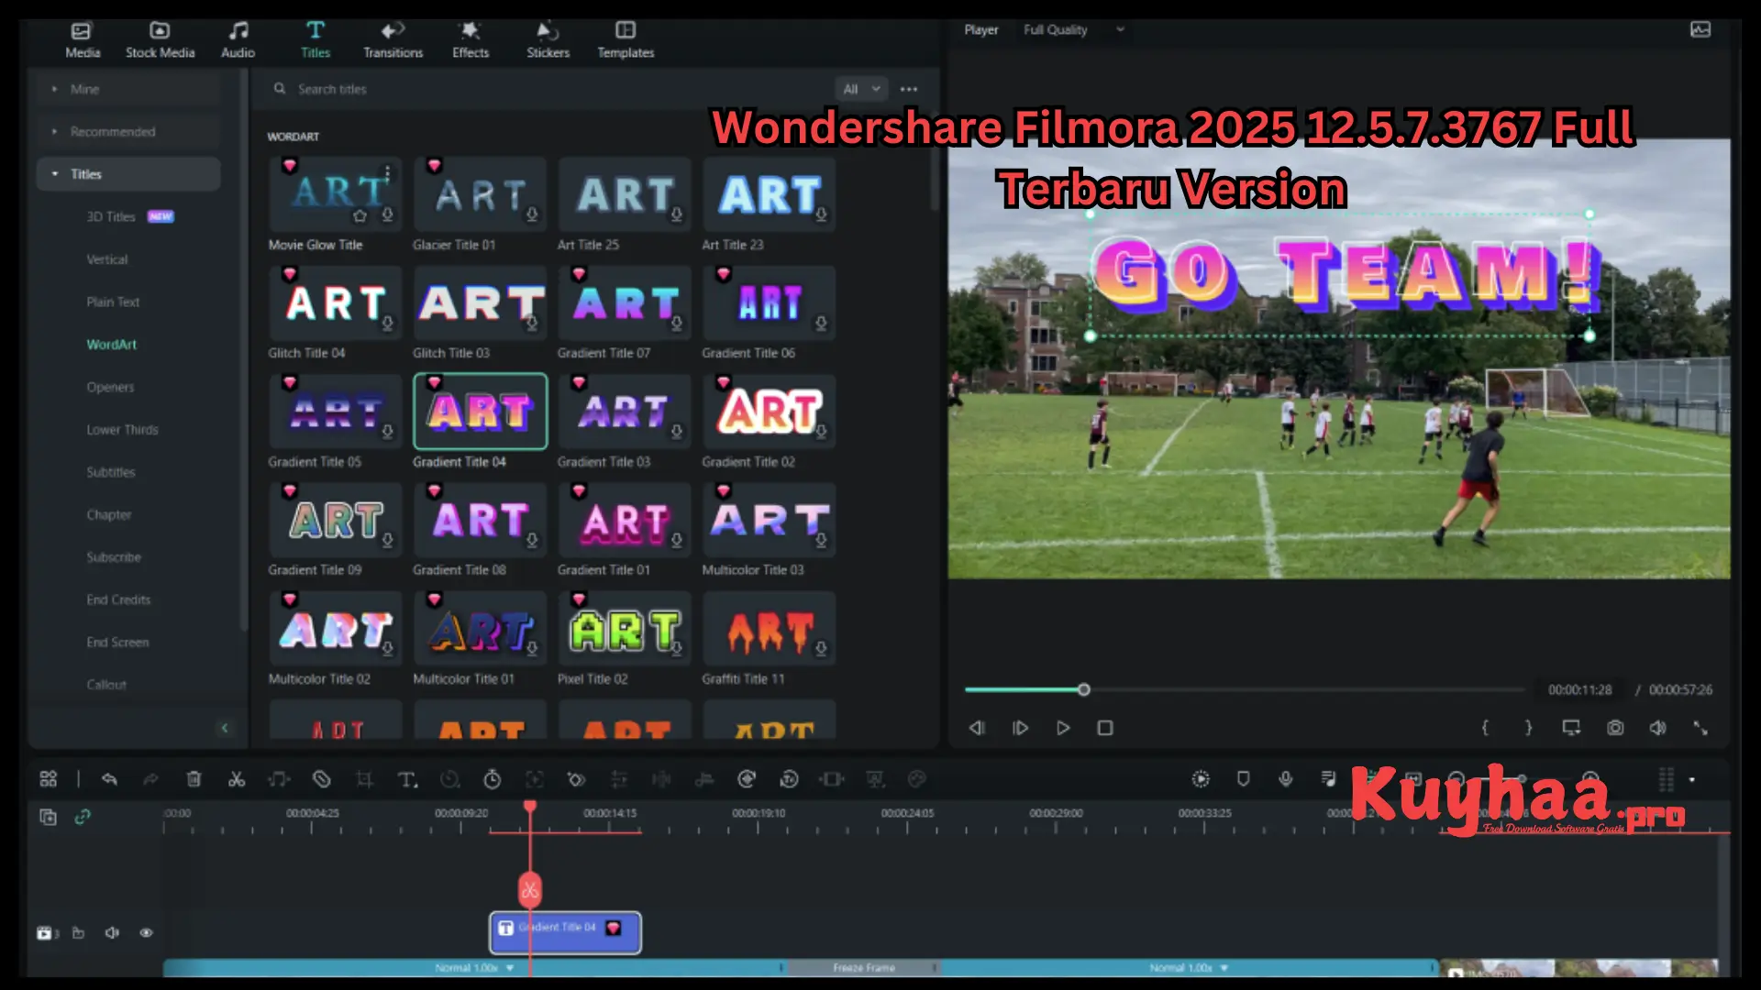Open the Media tab
This screenshot has height=990, width=1761.
click(83, 40)
